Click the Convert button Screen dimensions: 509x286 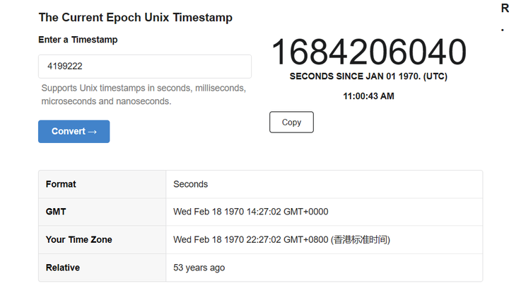pyautogui.click(x=74, y=132)
